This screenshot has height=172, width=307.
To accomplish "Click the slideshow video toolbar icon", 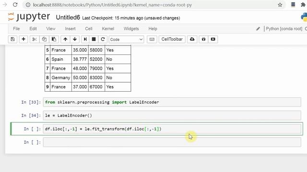I will (x=213, y=39).
